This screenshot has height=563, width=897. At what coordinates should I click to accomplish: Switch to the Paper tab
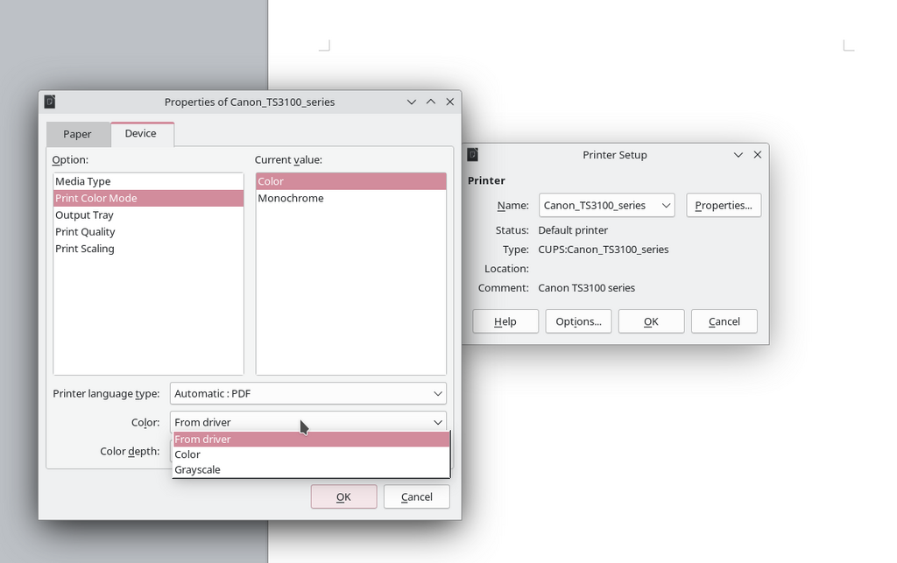77,134
